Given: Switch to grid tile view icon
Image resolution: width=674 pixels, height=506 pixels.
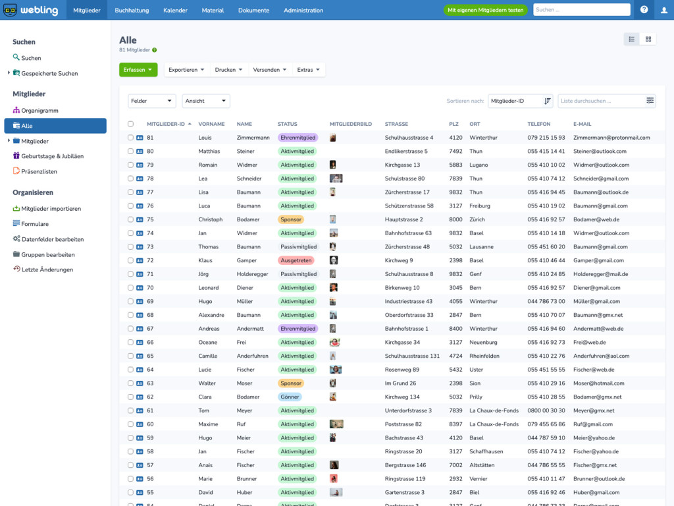Looking at the screenshot, I should click(648, 39).
